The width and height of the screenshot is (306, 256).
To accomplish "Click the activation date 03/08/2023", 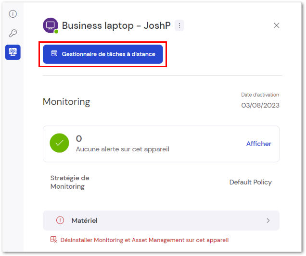I will click(260, 105).
